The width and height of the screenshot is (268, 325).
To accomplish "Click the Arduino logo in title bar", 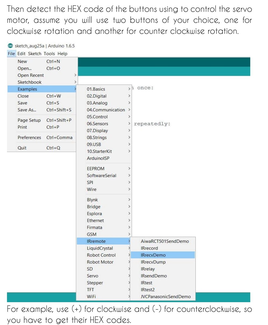I will click(x=10, y=46).
